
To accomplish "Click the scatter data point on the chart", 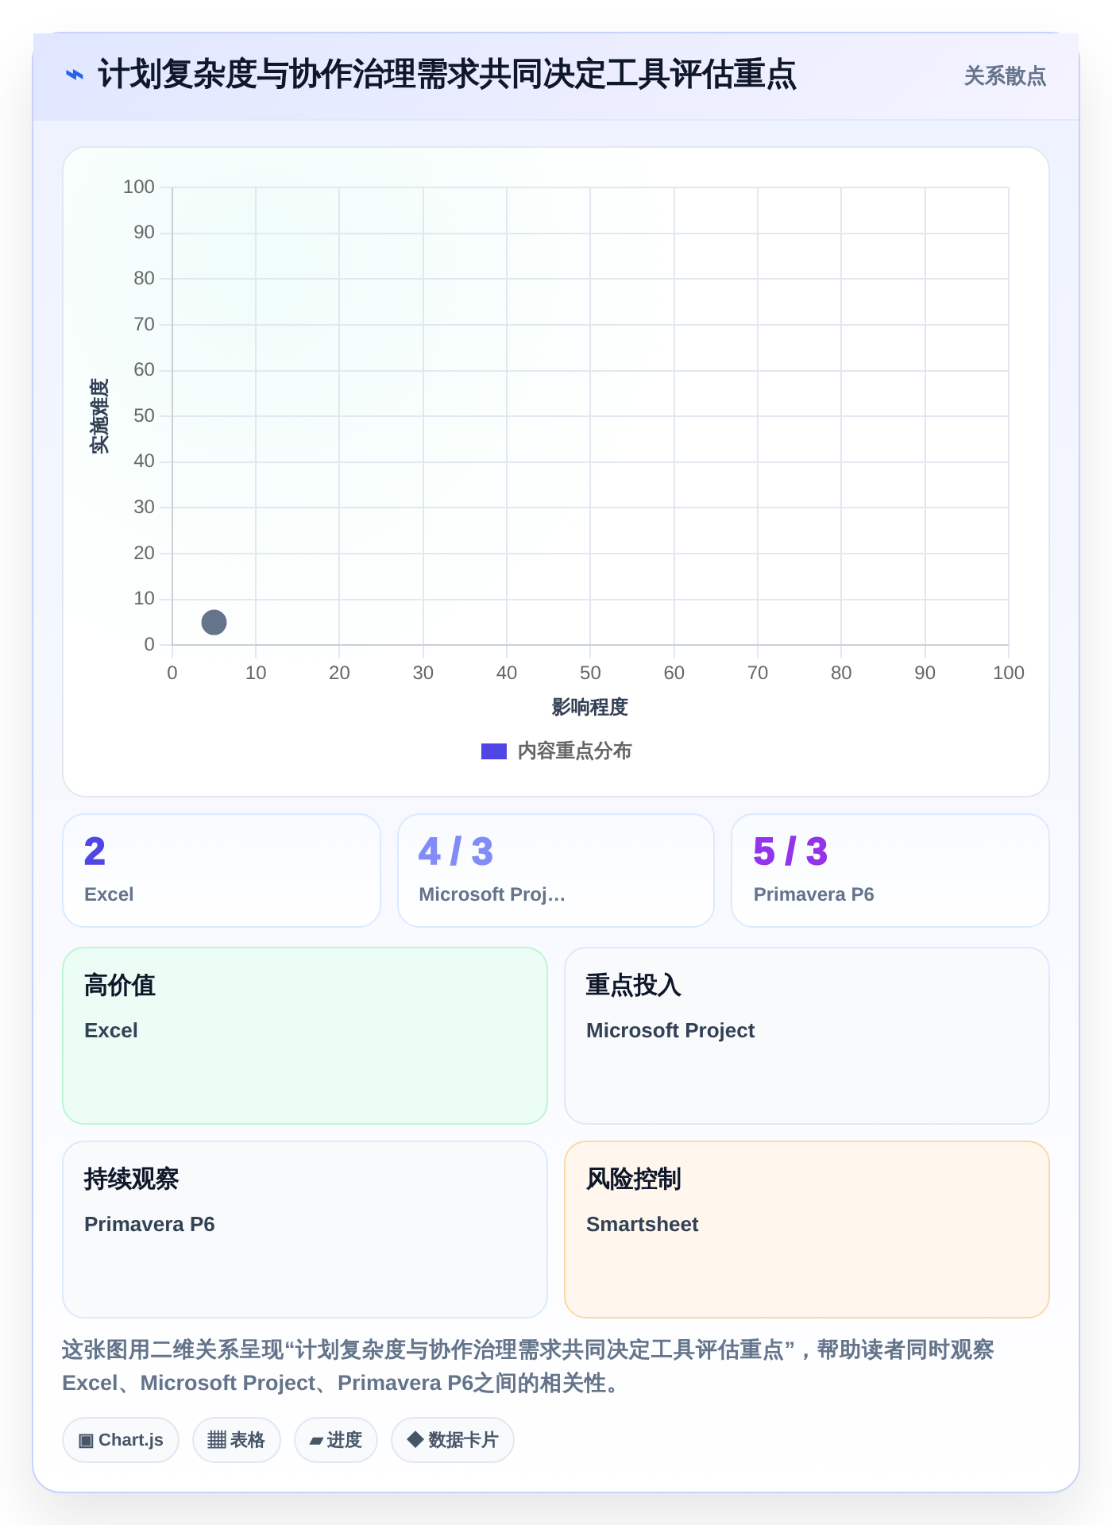I will point(214,622).
